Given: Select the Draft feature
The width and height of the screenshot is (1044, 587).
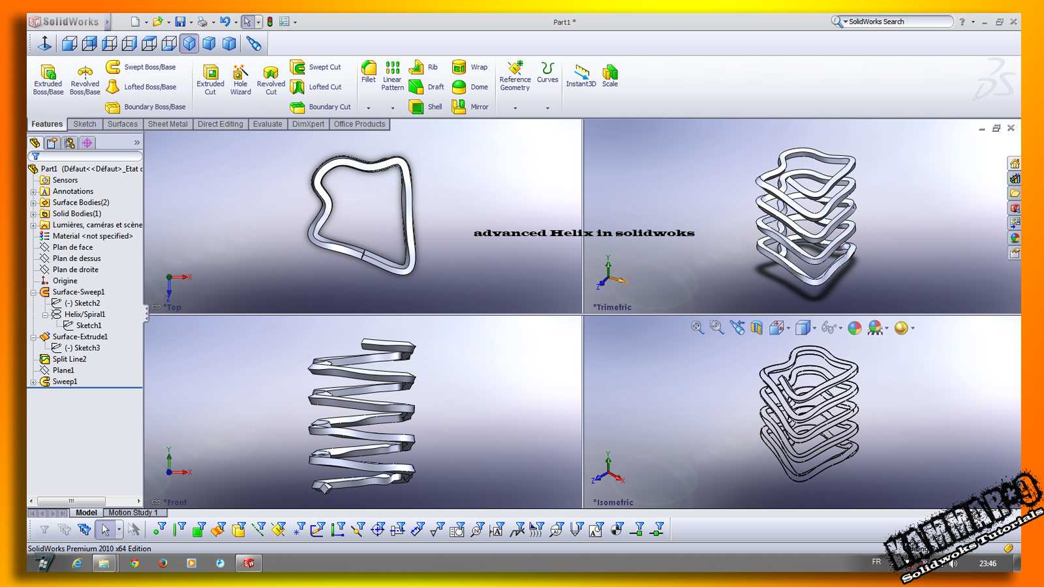Looking at the screenshot, I should 427,87.
